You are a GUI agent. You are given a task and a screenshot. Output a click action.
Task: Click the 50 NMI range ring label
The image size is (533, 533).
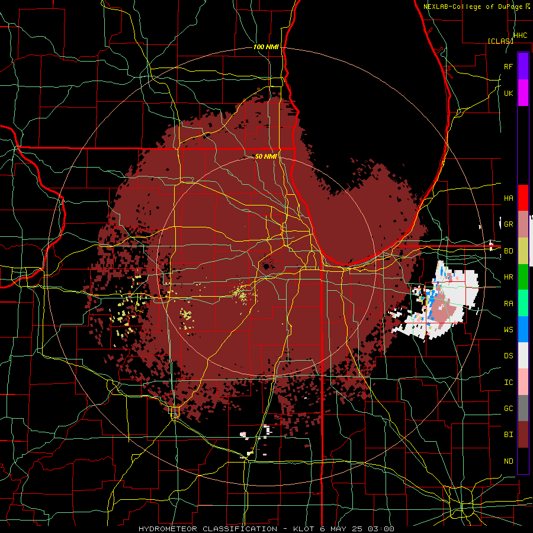(x=266, y=156)
